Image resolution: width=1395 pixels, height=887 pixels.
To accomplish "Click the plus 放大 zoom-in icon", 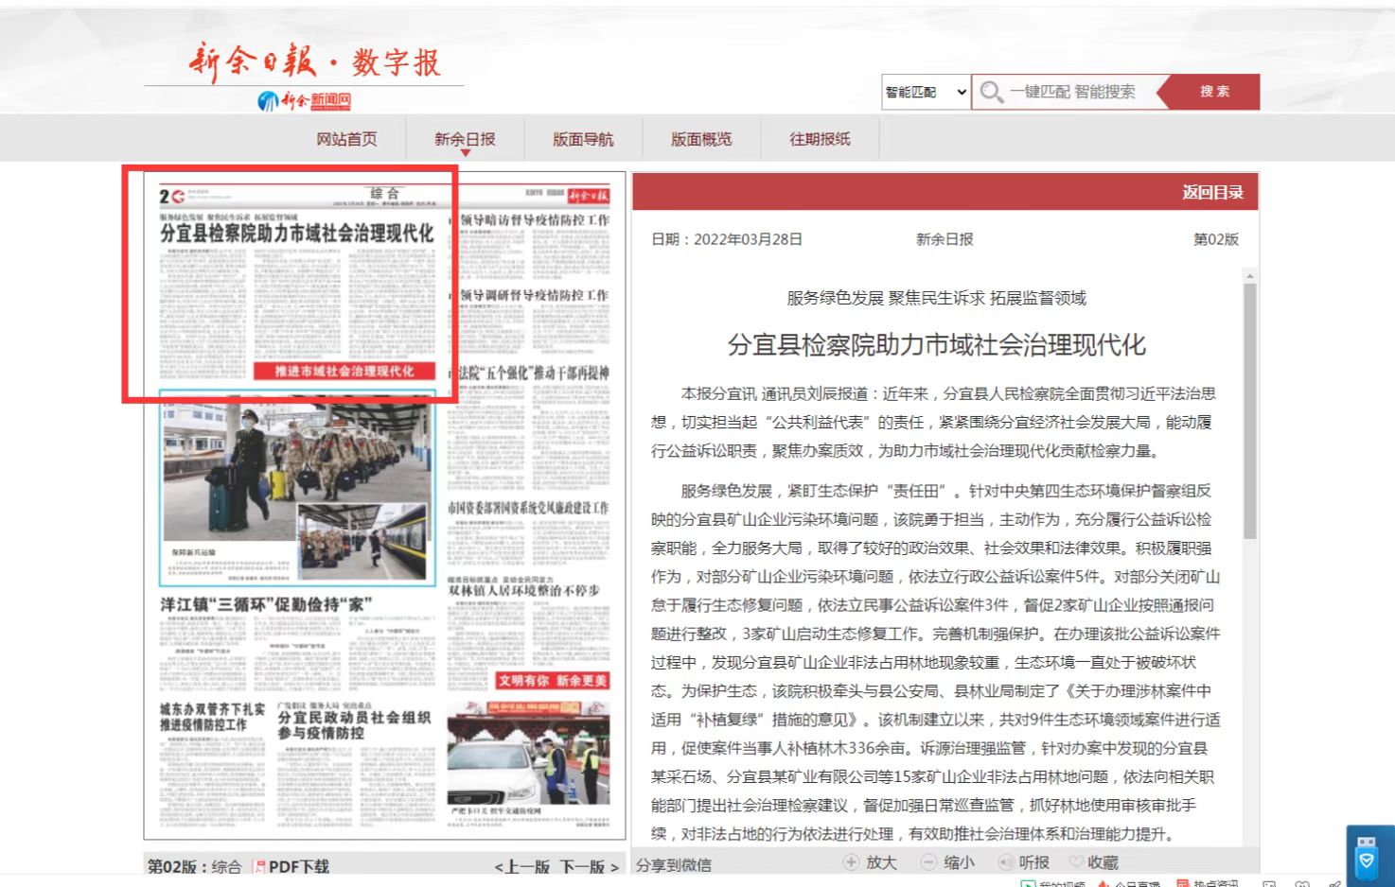I will click(x=851, y=862).
